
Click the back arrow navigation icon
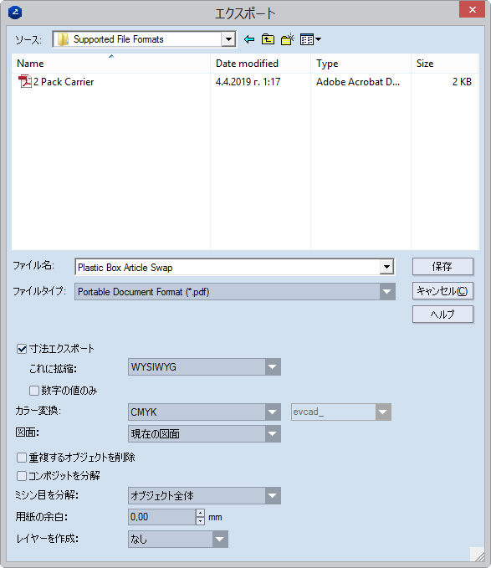point(249,39)
